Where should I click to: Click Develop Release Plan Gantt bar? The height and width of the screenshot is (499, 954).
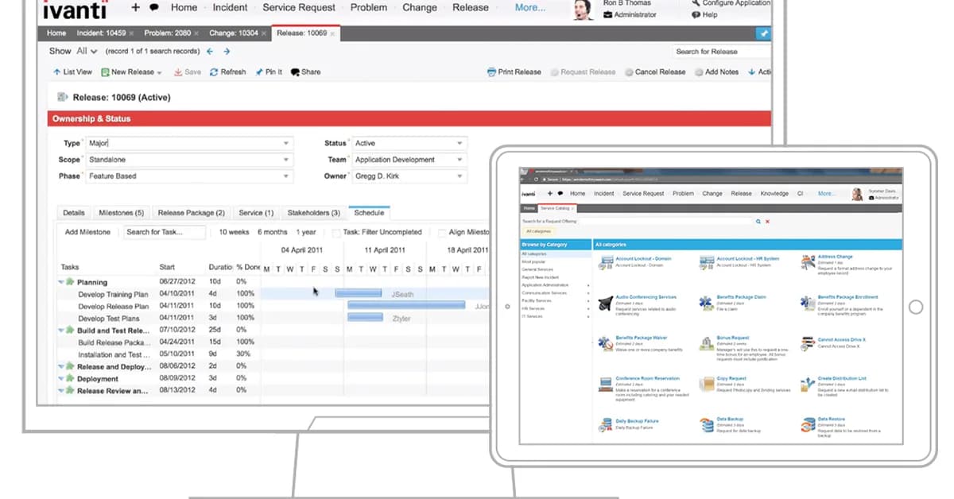point(406,305)
